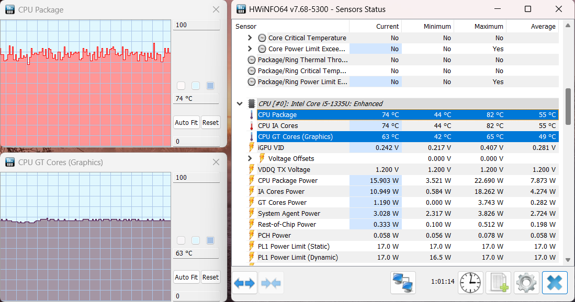
Task: Click the 15.903 W current power value
Action: (384, 180)
